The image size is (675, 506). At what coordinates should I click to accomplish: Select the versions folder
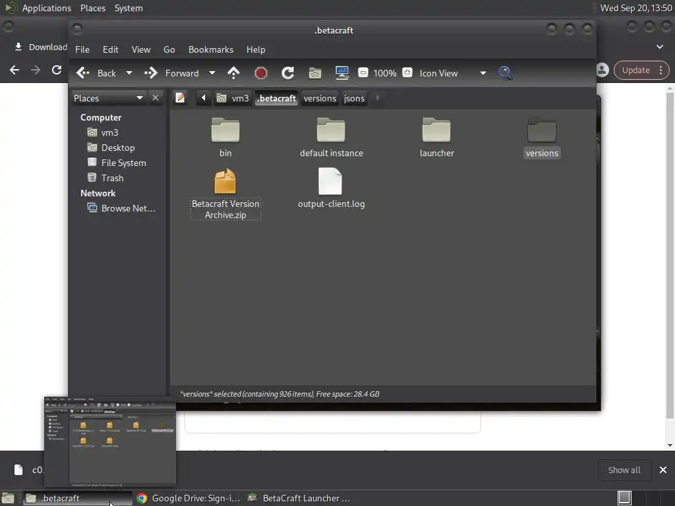click(542, 137)
